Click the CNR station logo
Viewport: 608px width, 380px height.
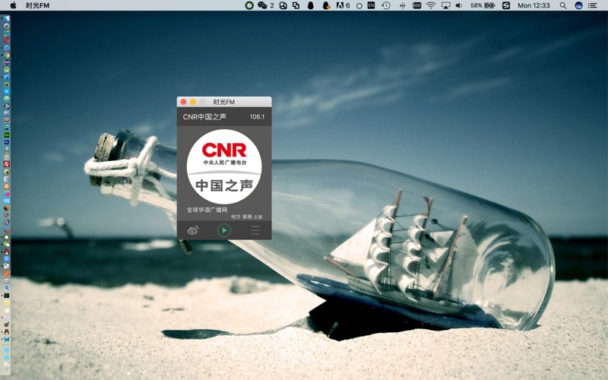pyautogui.click(x=224, y=166)
